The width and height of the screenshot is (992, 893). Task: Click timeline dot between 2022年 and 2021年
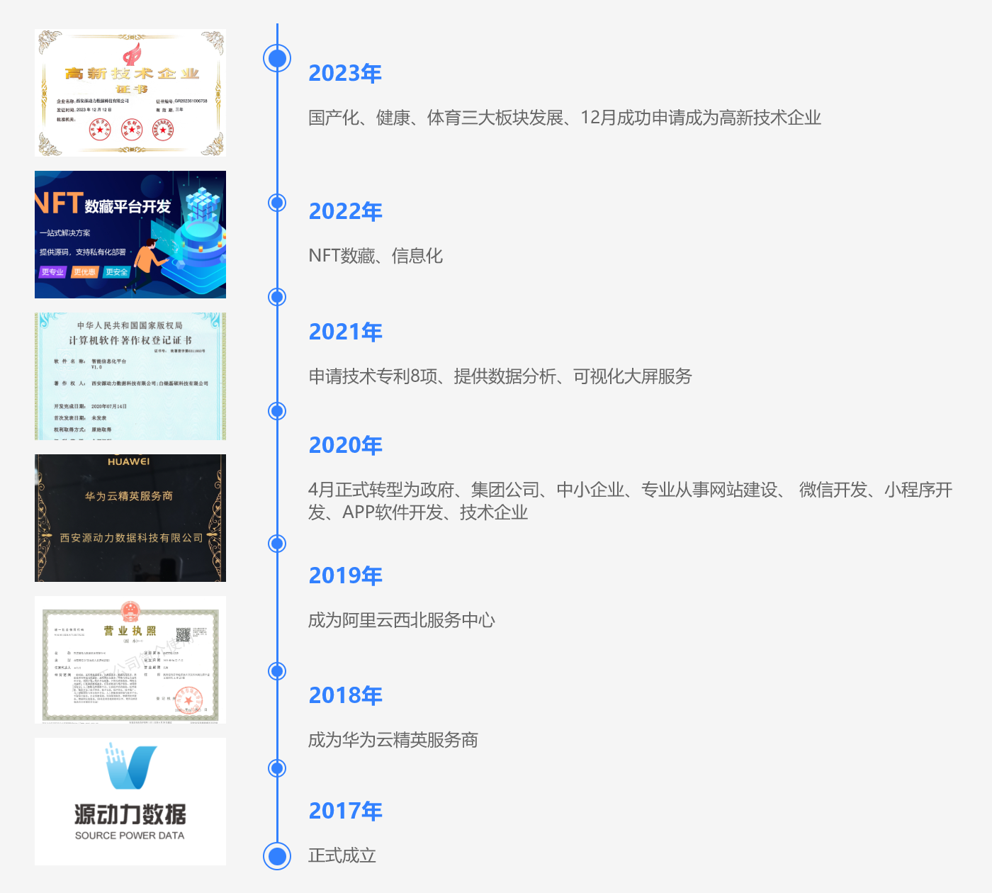pos(277,297)
